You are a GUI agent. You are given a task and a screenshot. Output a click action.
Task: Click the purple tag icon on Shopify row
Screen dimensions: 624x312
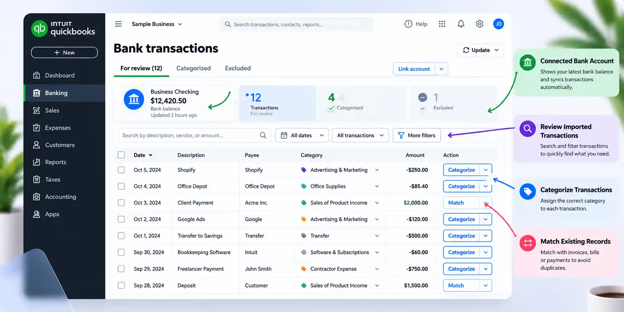coord(304,170)
